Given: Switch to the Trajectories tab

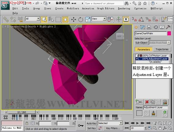Looking at the screenshot, I should [162, 49].
